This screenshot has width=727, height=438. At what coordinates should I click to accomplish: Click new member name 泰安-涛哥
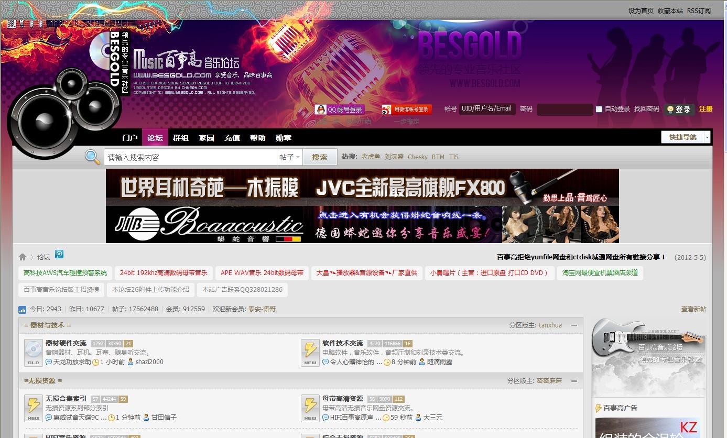(262, 309)
